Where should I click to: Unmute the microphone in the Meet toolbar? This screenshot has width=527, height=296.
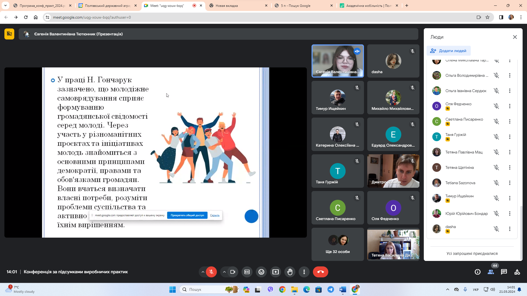pos(211,272)
